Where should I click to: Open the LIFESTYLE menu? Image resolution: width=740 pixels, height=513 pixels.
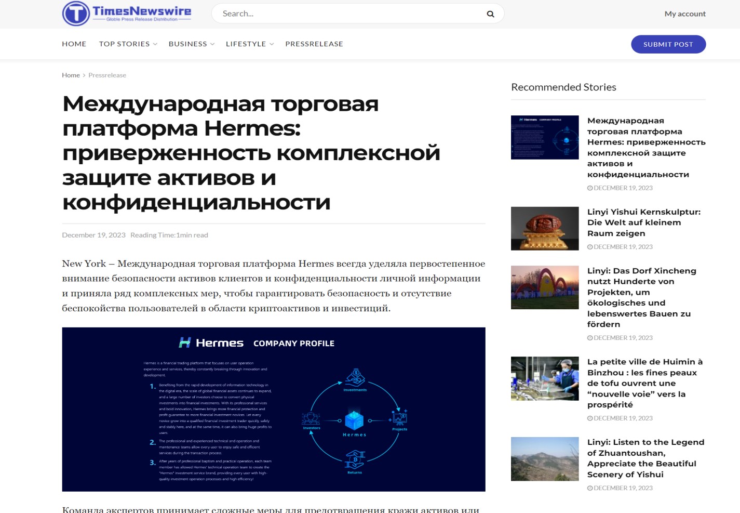coord(246,44)
